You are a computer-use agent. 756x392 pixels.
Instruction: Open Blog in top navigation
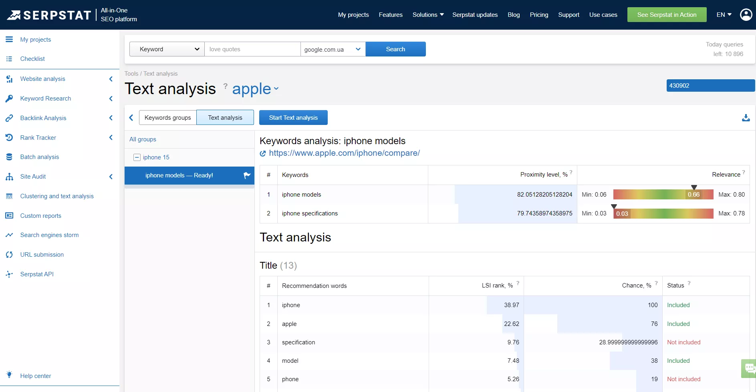(514, 15)
